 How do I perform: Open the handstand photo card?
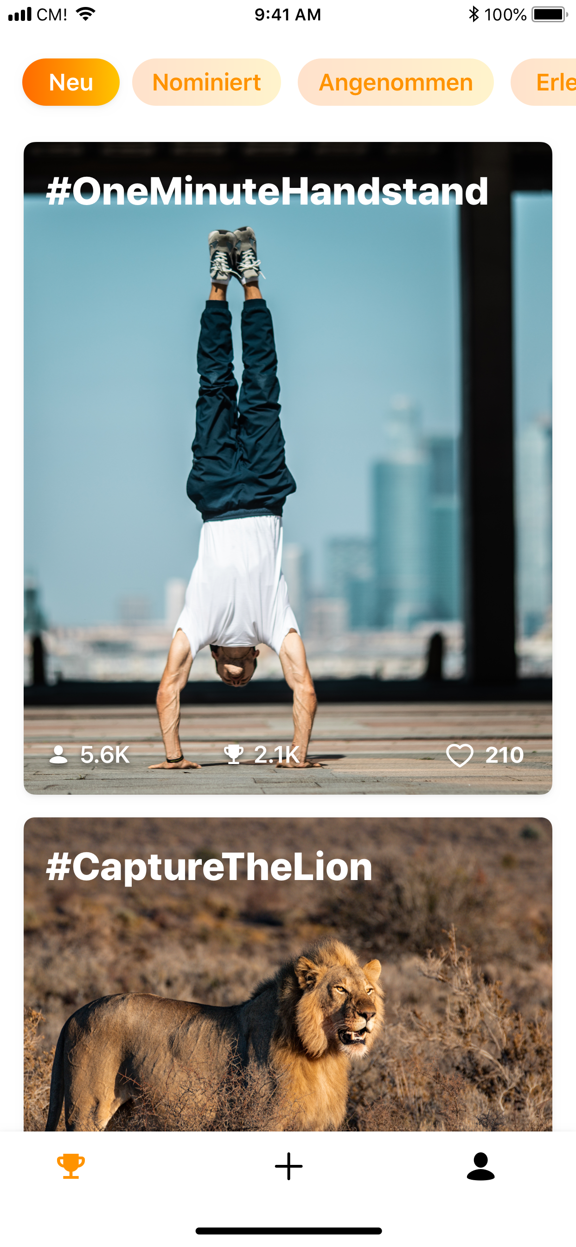click(288, 468)
